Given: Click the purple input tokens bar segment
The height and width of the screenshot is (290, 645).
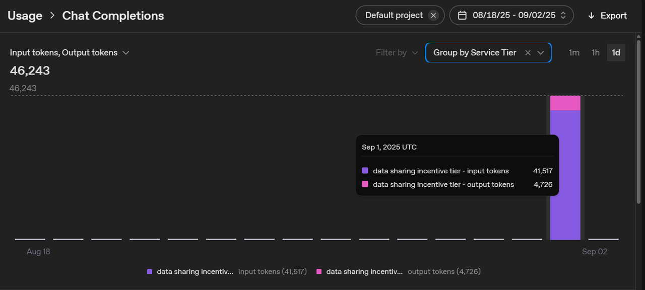Looking at the screenshot, I should pyautogui.click(x=565, y=175).
